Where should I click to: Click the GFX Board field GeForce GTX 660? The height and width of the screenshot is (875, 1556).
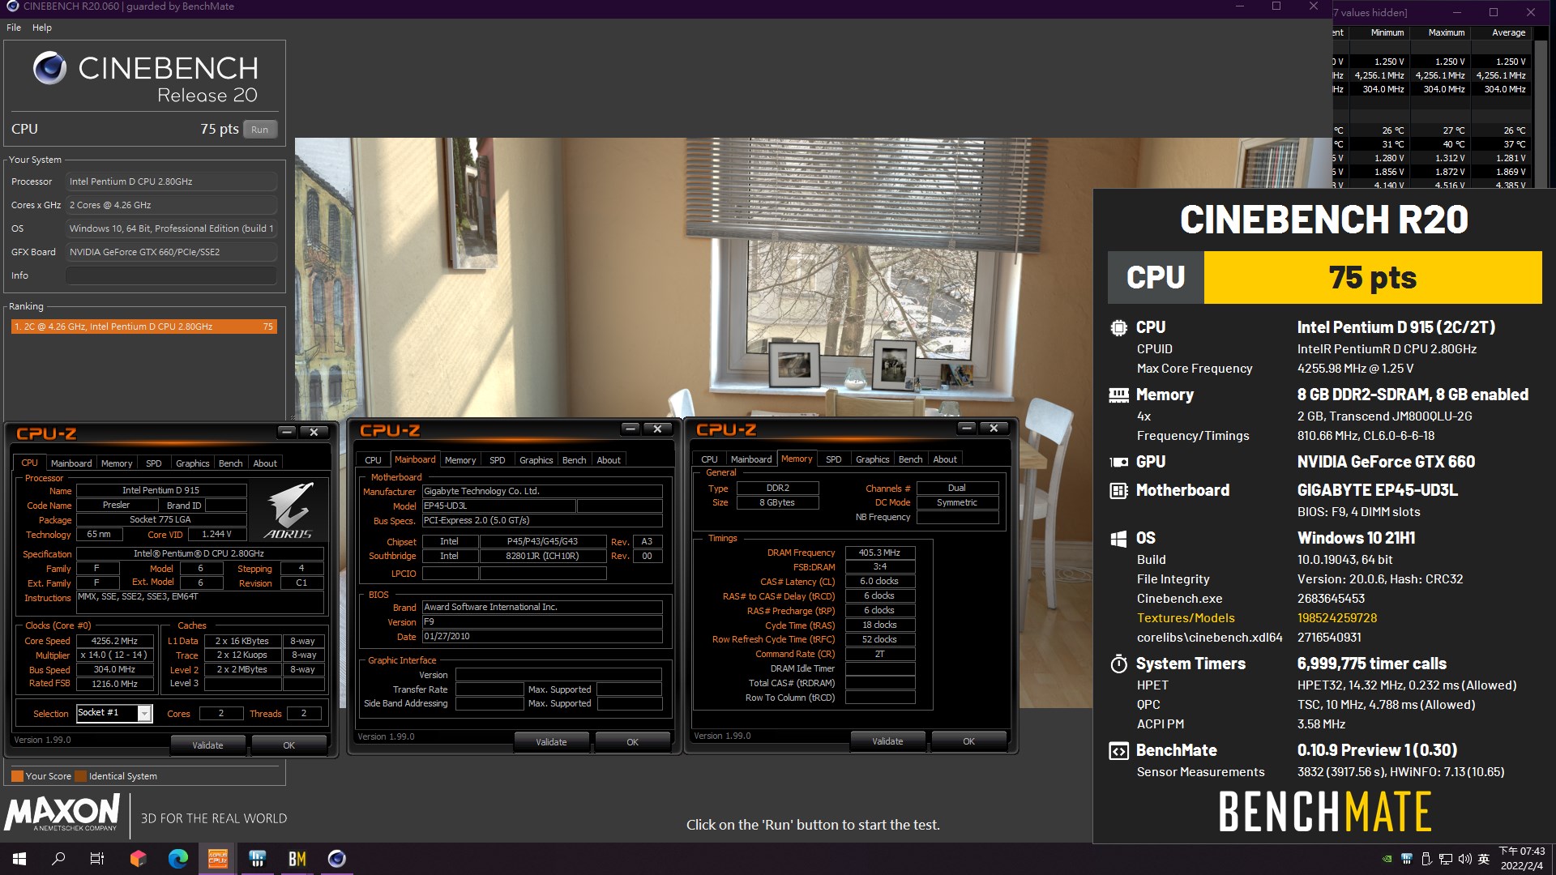click(171, 252)
